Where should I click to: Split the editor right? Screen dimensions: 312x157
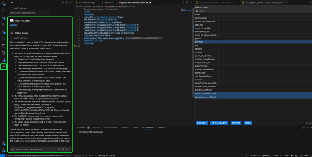(187, 2)
